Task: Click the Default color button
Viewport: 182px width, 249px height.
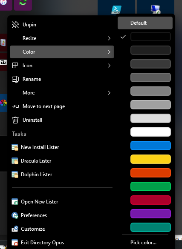Action: tap(145, 23)
